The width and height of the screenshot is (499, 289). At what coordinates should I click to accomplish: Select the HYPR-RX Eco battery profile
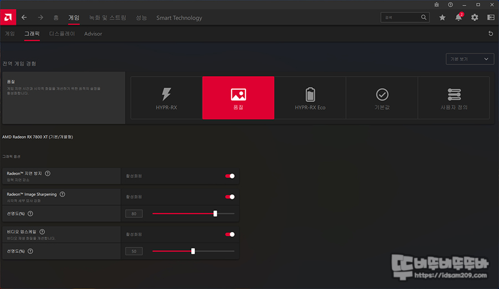(x=310, y=98)
